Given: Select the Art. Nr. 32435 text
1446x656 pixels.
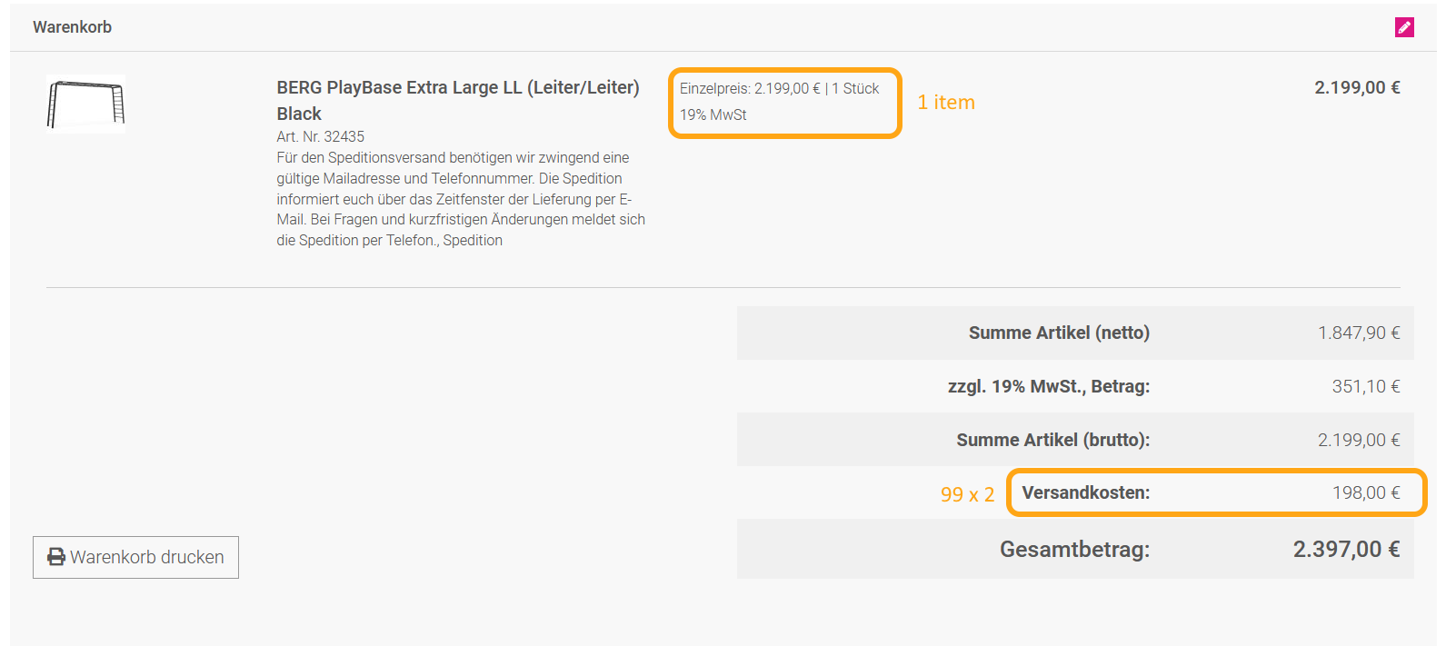Looking at the screenshot, I should coord(320,136).
